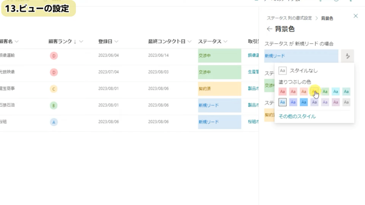The image size is (365, 205).
Task: Open the 登録日 column header menu
Action: 116,42
